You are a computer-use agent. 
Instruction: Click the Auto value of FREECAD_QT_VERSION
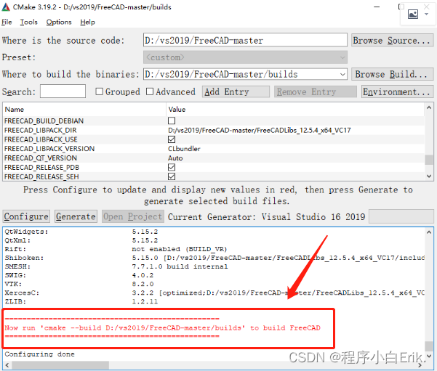(175, 158)
